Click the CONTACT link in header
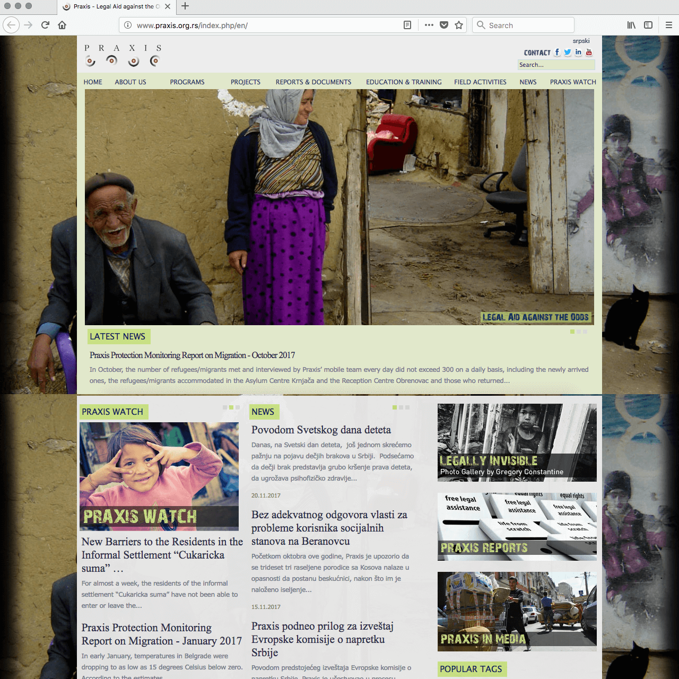The height and width of the screenshot is (679, 679). (x=537, y=53)
